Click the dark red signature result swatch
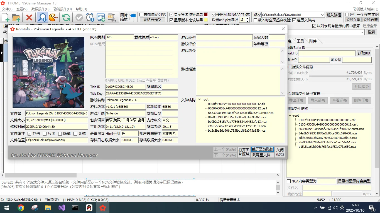 point(206,14)
